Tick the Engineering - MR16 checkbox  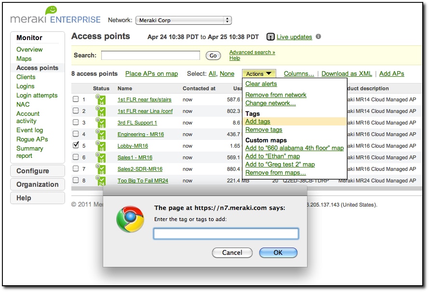click(x=76, y=134)
